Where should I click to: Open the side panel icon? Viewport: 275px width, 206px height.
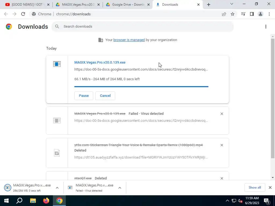pos(252,14)
